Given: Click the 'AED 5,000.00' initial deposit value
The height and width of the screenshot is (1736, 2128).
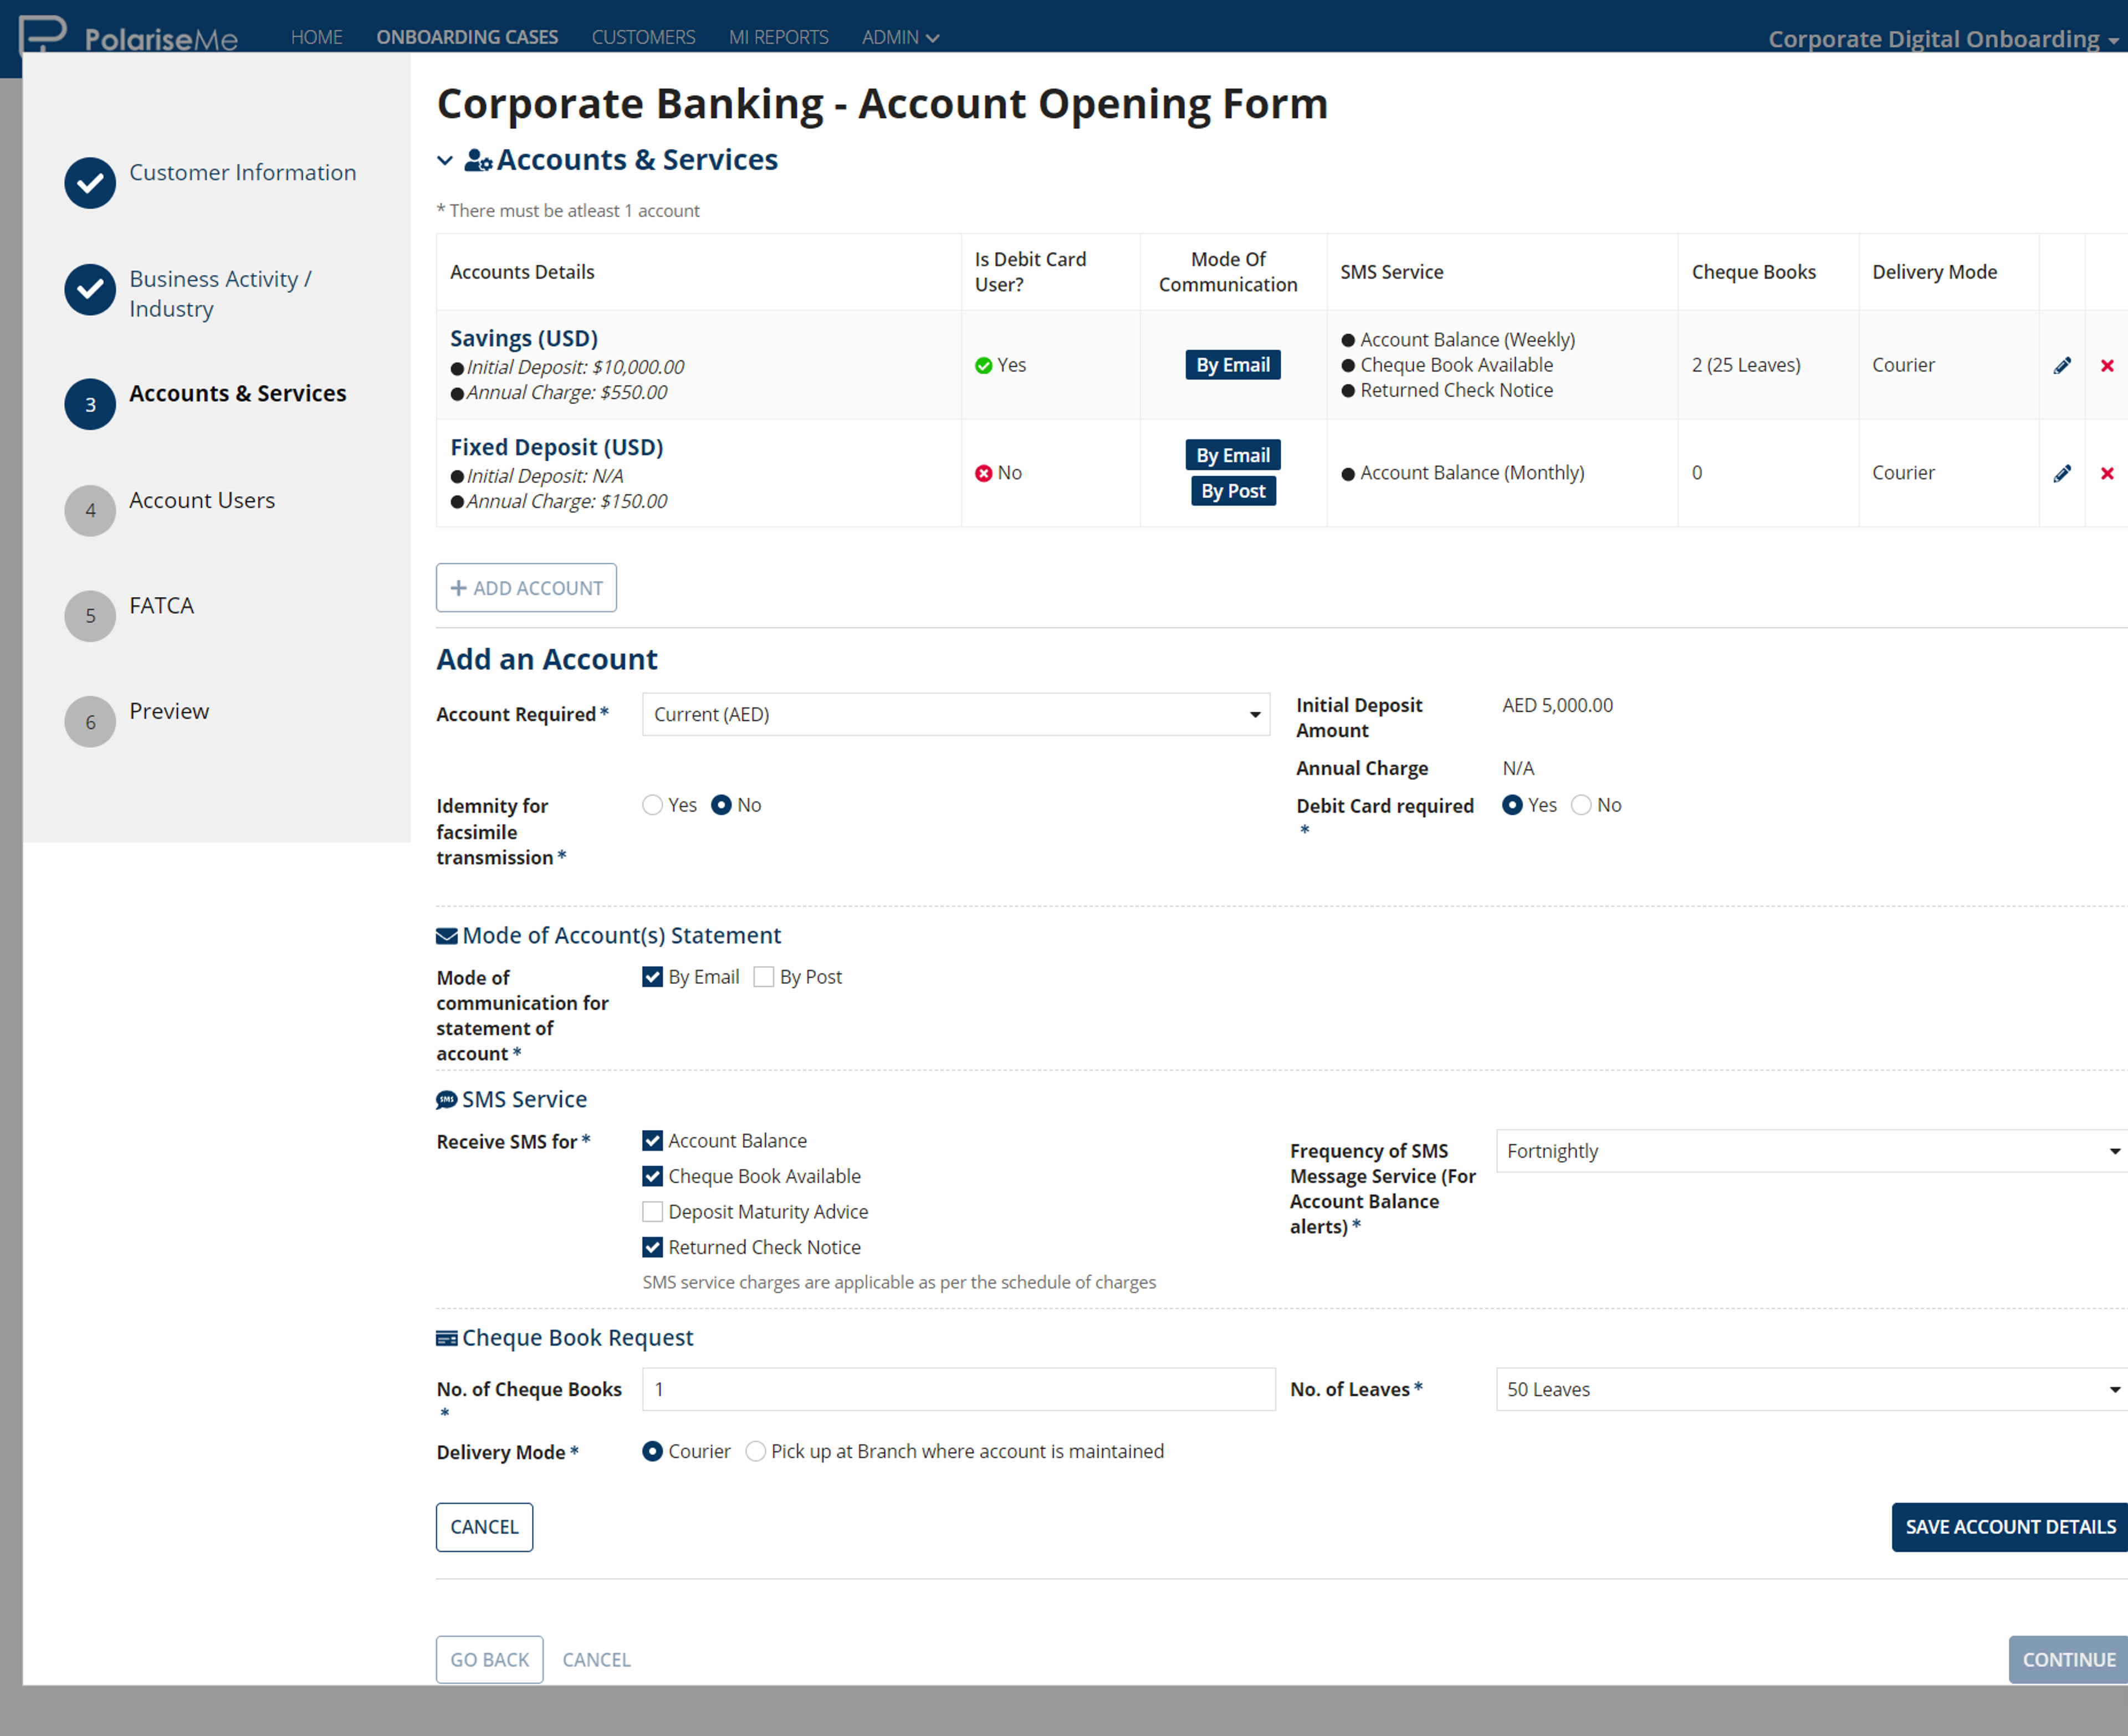Looking at the screenshot, I should pyautogui.click(x=1557, y=705).
